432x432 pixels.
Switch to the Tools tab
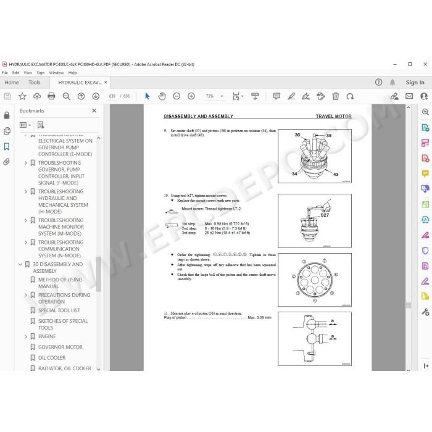pyautogui.click(x=35, y=82)
